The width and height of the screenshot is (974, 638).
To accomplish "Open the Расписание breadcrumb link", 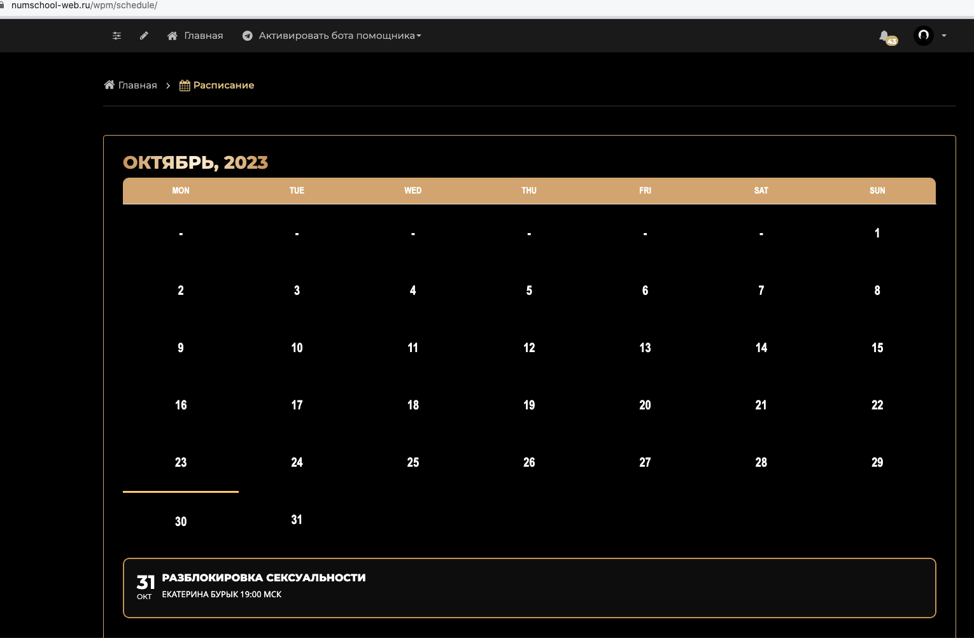I will click(223, 85).
